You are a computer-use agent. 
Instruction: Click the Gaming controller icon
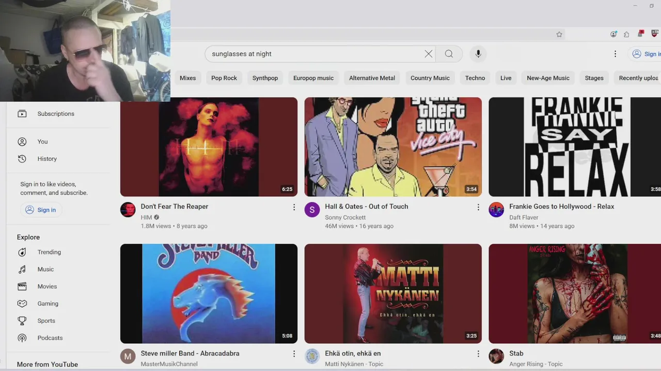[22, 303]
